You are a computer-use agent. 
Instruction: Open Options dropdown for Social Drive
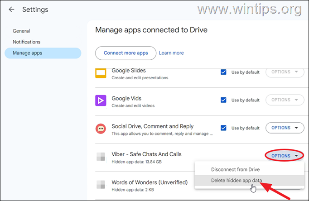[285, 128]
